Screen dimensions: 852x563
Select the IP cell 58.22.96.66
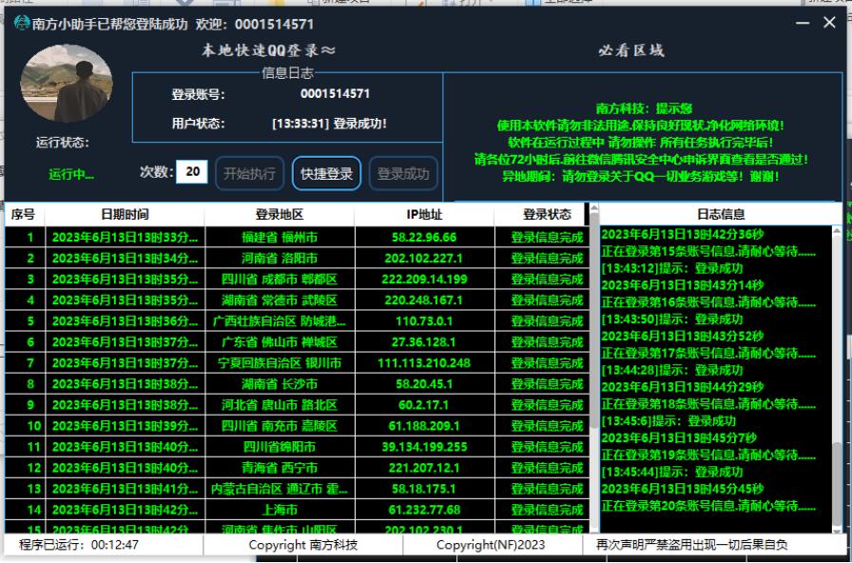424,238
